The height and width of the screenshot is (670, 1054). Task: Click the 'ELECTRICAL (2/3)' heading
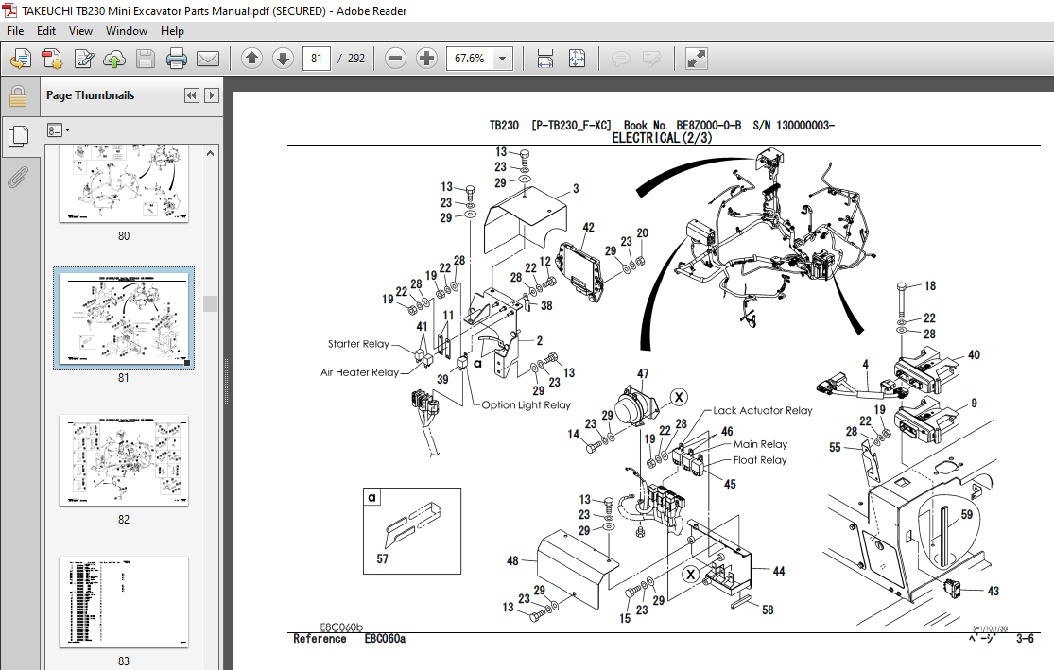coord(662,138)
